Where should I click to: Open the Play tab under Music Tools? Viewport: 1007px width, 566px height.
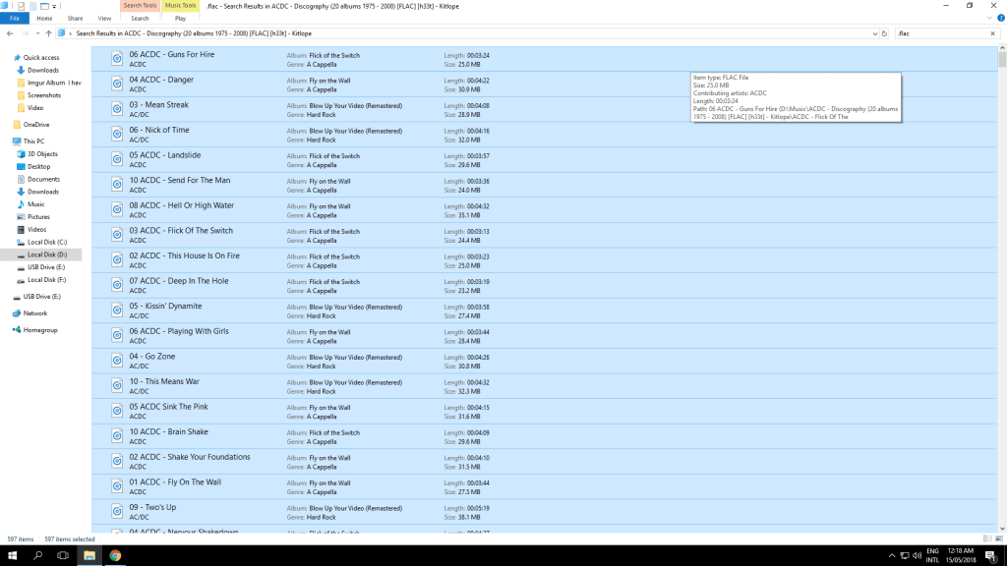point(180,18)
